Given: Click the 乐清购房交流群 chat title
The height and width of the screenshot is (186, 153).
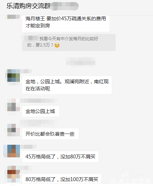Looking at the screenshot, I should click(28, 6).
